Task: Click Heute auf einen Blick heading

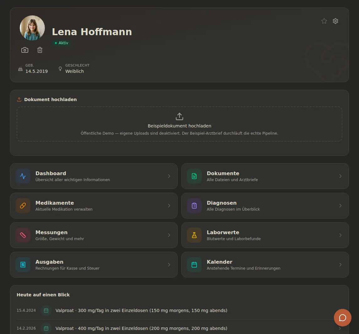Action: (x=43, y=295)
